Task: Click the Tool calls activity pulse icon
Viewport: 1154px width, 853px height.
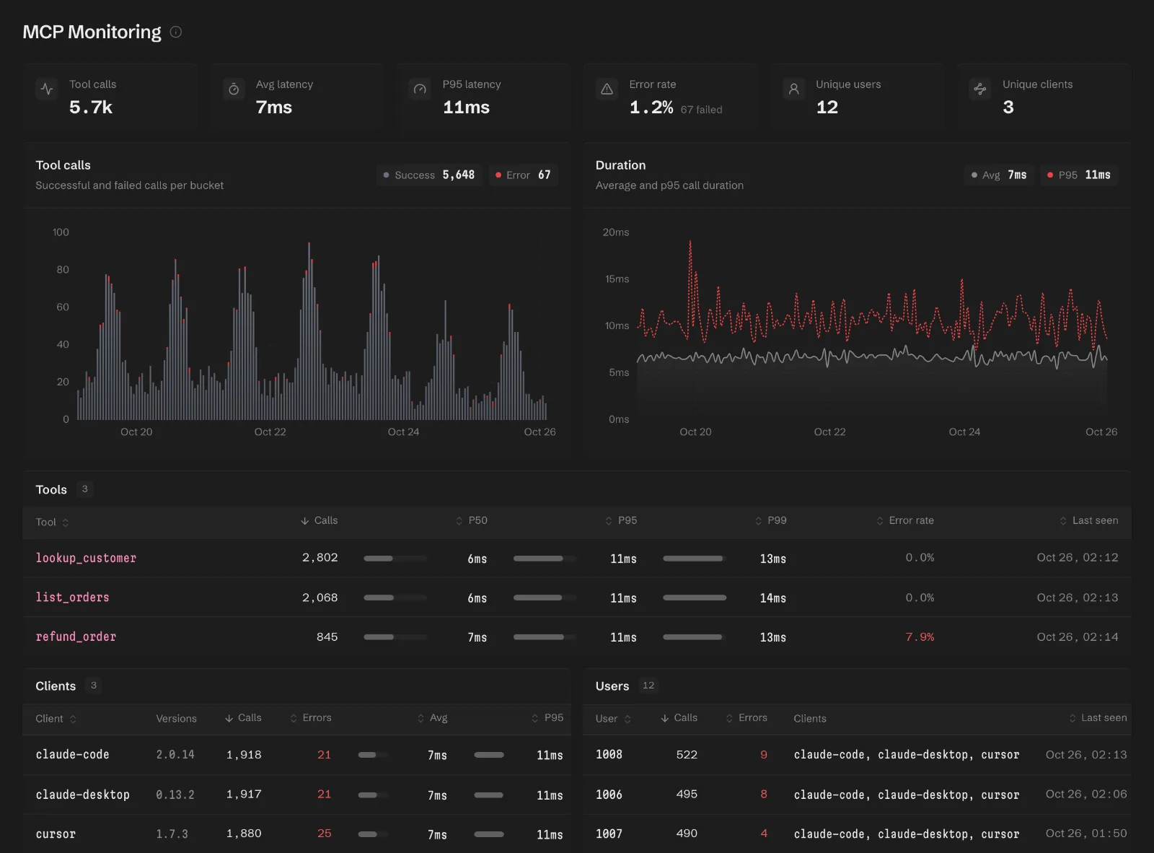Action: pyautogui.click(x=47, y=89)
